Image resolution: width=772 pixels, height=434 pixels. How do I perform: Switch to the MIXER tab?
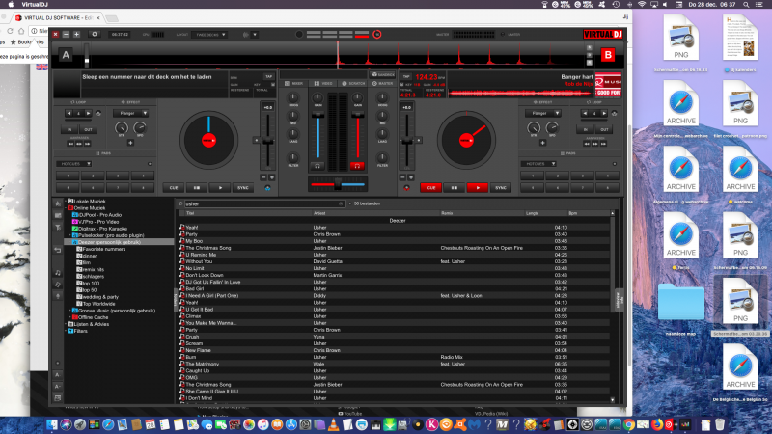click(x=294, y=84)
